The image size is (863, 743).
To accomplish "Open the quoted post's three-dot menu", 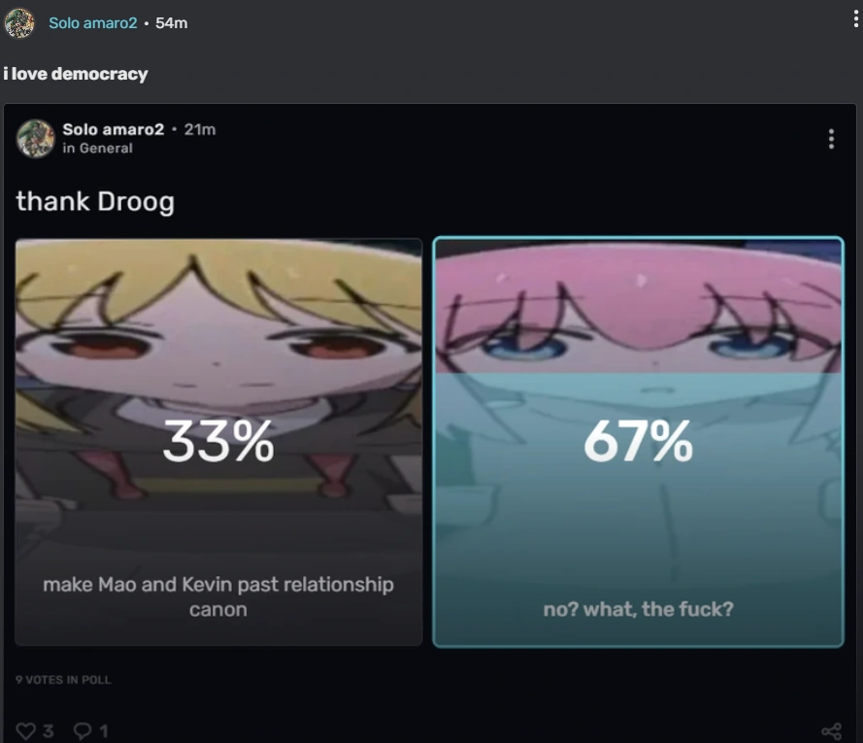I will coord(831,139).
